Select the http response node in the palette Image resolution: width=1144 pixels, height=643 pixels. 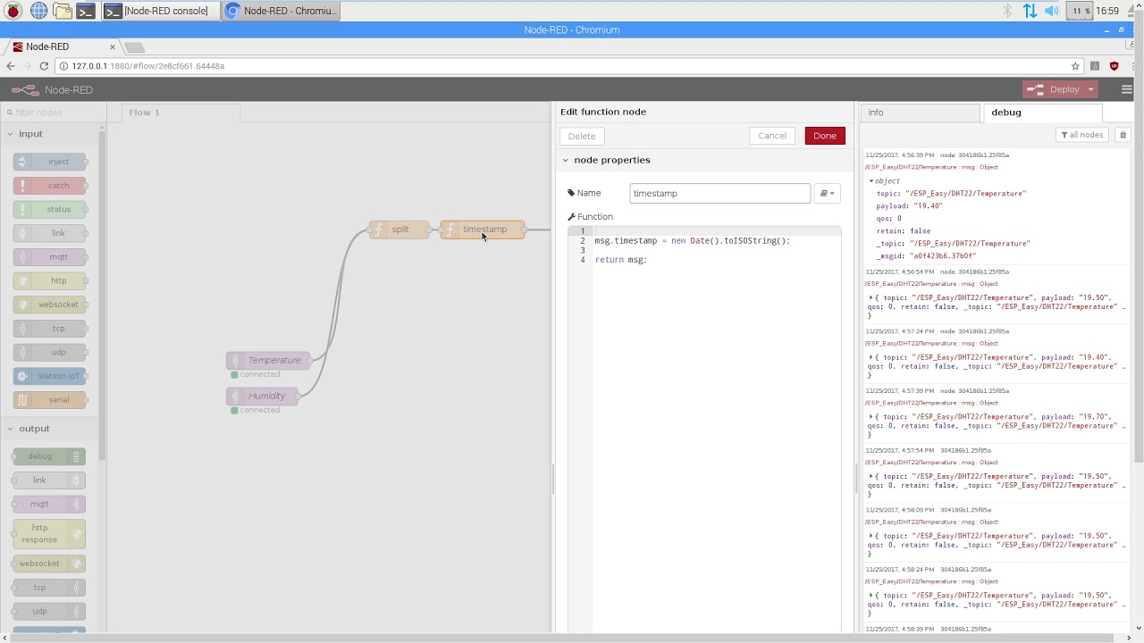point(49,534)
